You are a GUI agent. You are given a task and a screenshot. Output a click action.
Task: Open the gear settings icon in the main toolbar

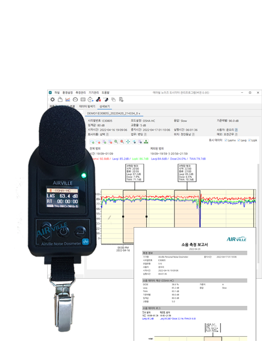(52, 99)
